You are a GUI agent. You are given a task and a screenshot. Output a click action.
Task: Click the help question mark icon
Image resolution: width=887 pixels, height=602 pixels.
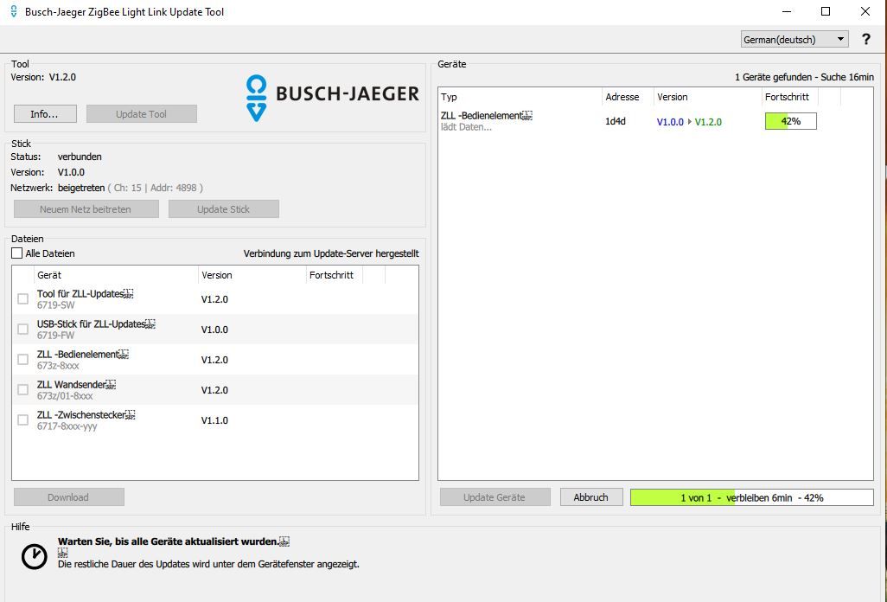pos(866,39)
